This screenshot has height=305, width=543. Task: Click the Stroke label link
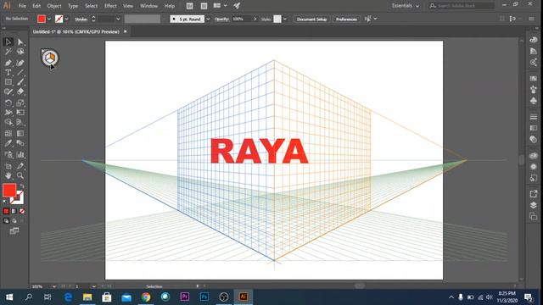[81, 19]
